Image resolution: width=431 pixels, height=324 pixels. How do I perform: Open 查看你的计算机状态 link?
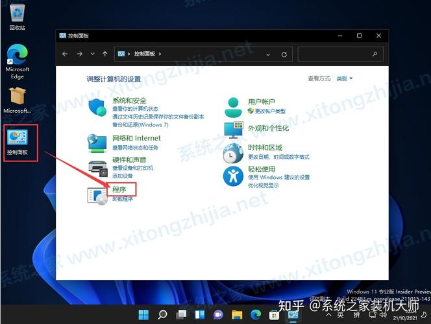click(135, 109)
